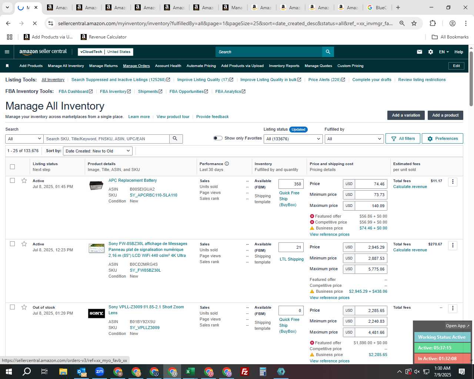Open Inventory Reports menu item
This screenshot has width=474, height=379.
tap(284, 66)
